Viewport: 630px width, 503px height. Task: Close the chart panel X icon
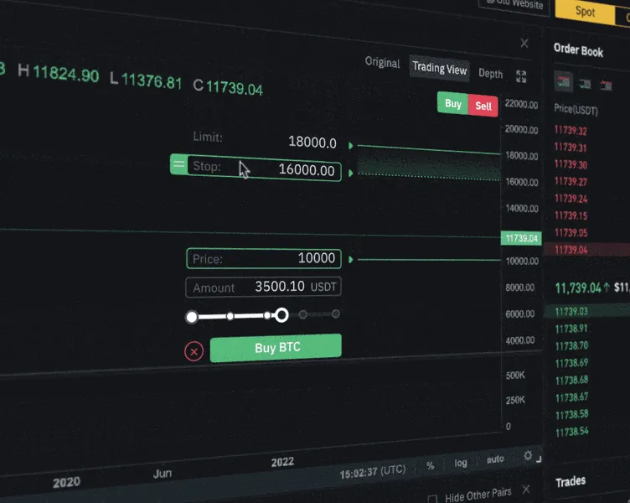point(524,43)
